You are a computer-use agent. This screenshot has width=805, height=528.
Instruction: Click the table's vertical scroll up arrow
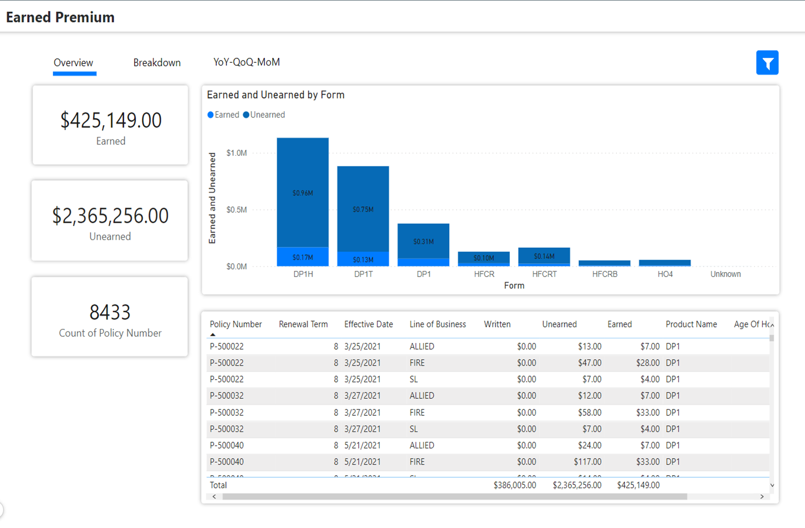(772, 325)
